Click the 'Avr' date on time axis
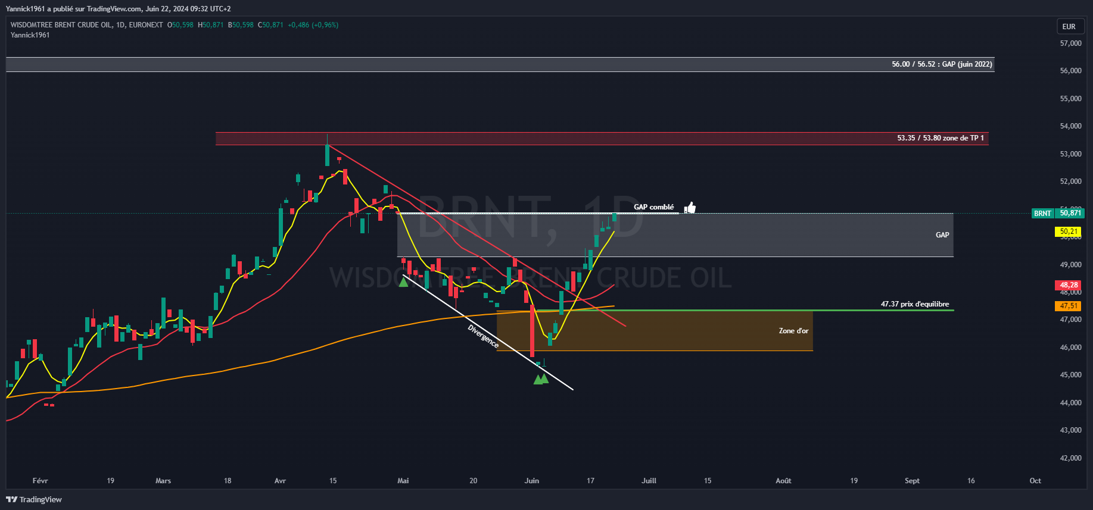This screenshot has width=1093, height=510. point(280,481)
